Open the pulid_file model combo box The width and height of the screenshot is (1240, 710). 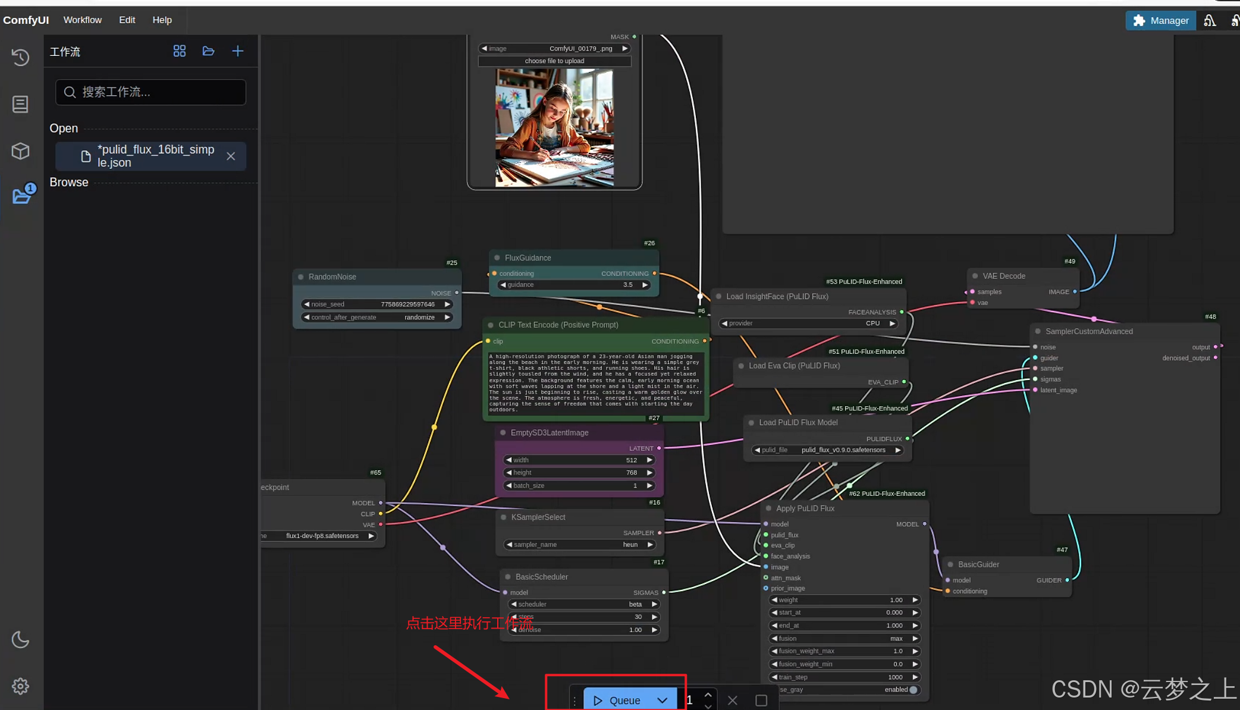coord(828,450)
